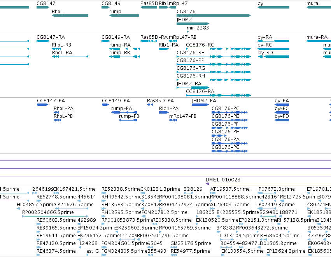Select the CG8176-RF transcript label
Screen dimensions: 331x257
(x=190, y=60)
